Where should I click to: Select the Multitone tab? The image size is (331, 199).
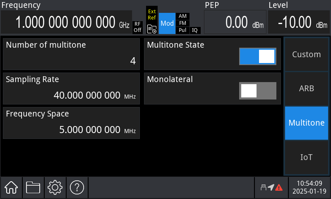pos(306,123)
